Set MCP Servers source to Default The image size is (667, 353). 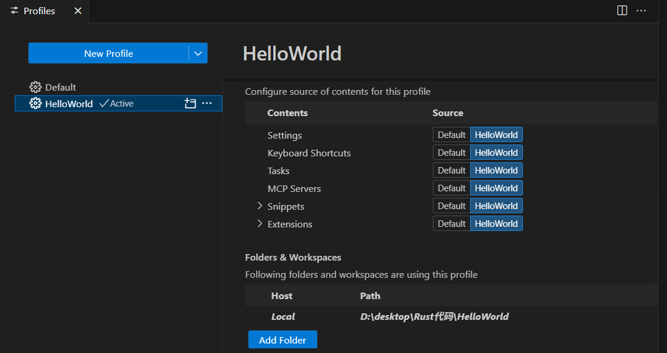[451, 188]
